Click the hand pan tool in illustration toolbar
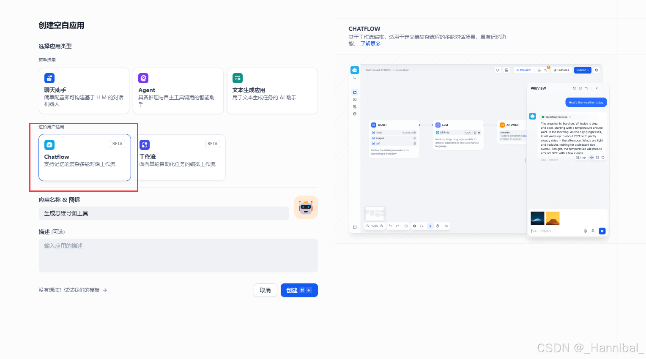The width and height of the screenshot is (646, 359). pos(438,226)
